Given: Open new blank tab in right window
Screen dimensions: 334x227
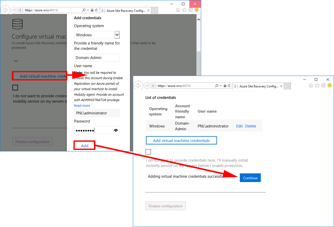Looking at the screenshot, I should pyautogui.click(x=287, y=86).
